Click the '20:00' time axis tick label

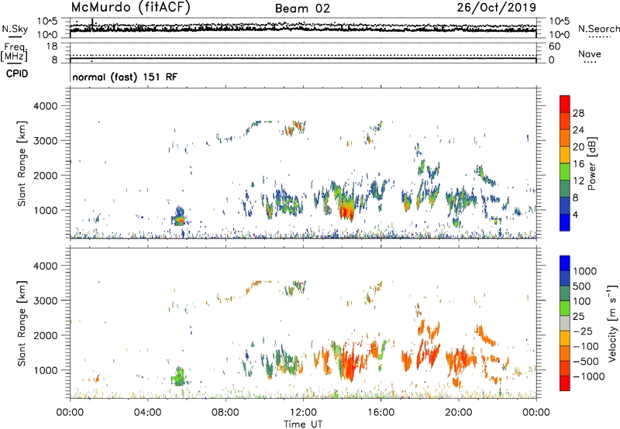pyautogui.click(x=458, y=413)
